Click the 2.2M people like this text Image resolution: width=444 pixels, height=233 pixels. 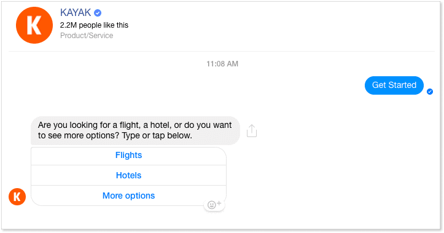(x=94, y=25)
